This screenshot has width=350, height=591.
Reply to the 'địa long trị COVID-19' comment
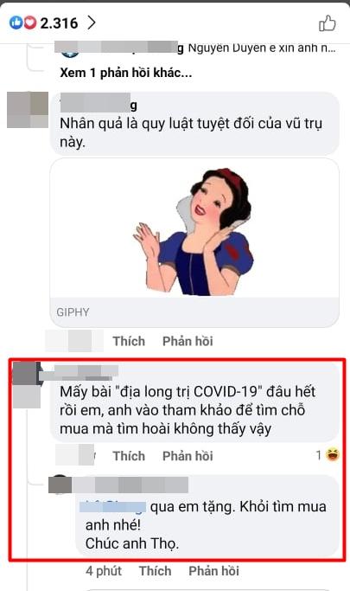[x=188, y=456]
